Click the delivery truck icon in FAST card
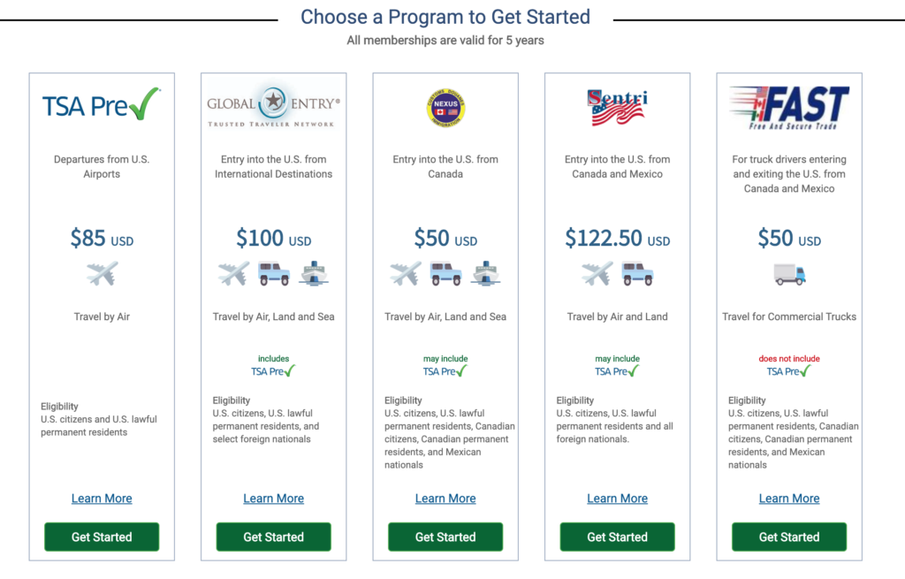This screenshot has height=579, width=905. [789, 274]
